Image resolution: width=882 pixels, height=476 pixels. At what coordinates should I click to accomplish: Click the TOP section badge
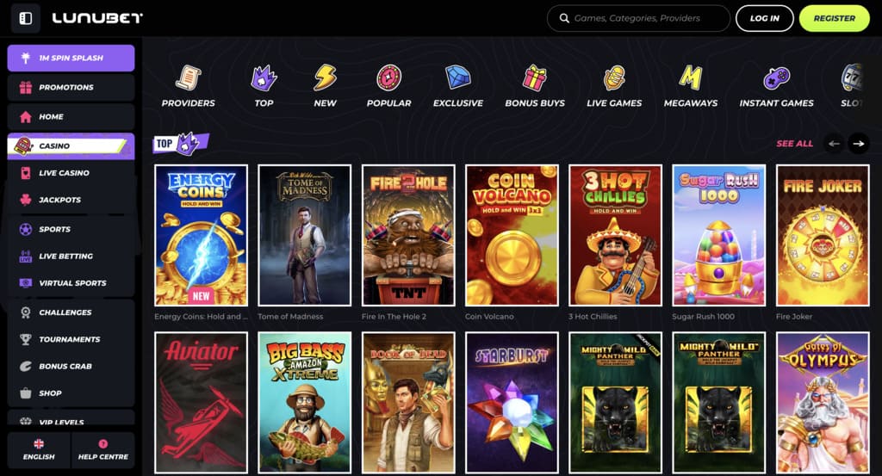click(x=181, y=144)
